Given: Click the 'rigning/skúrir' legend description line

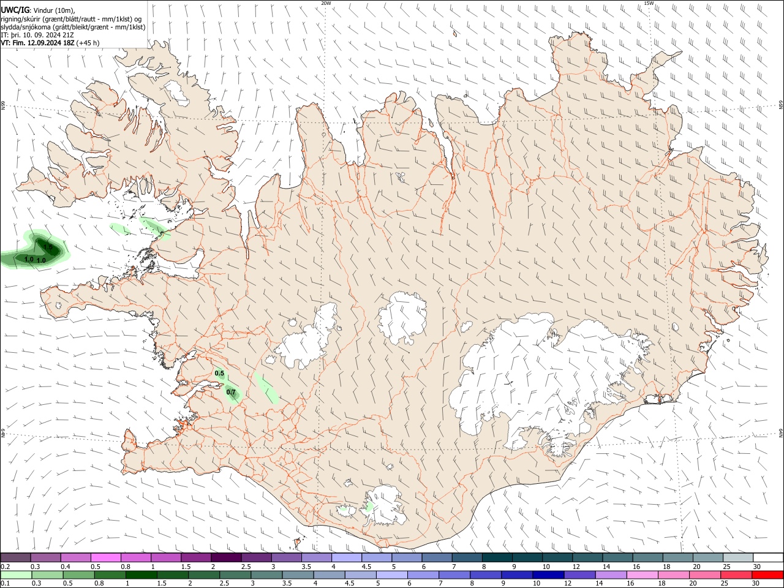Looking at the screenshot, I should click(71, 19).
